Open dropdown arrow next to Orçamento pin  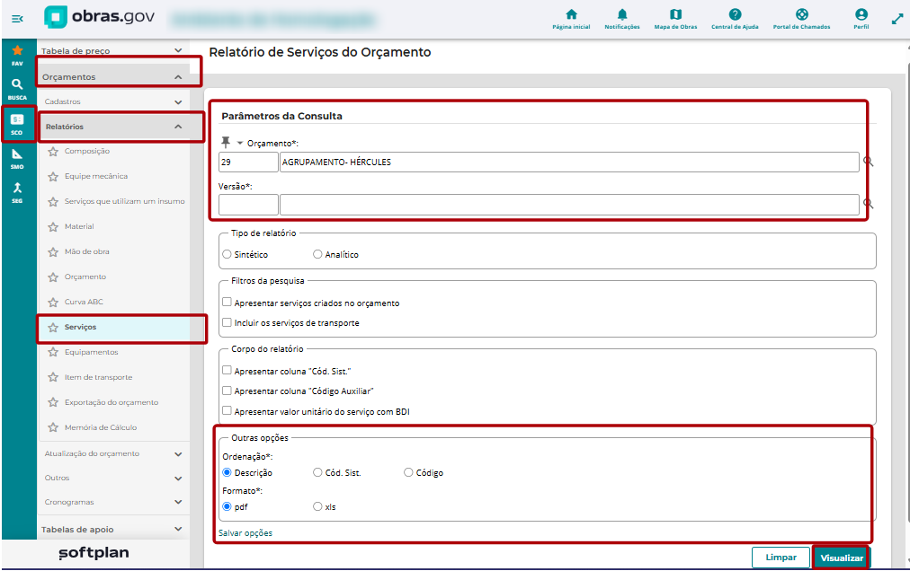click(x=240, y=143)
